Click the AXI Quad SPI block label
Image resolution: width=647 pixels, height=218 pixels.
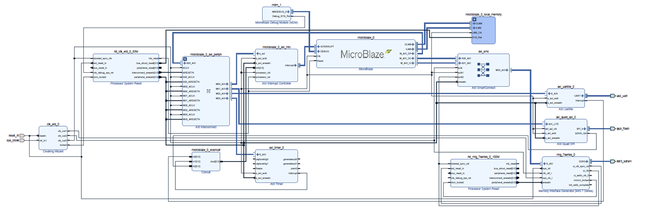pos(566,143)
